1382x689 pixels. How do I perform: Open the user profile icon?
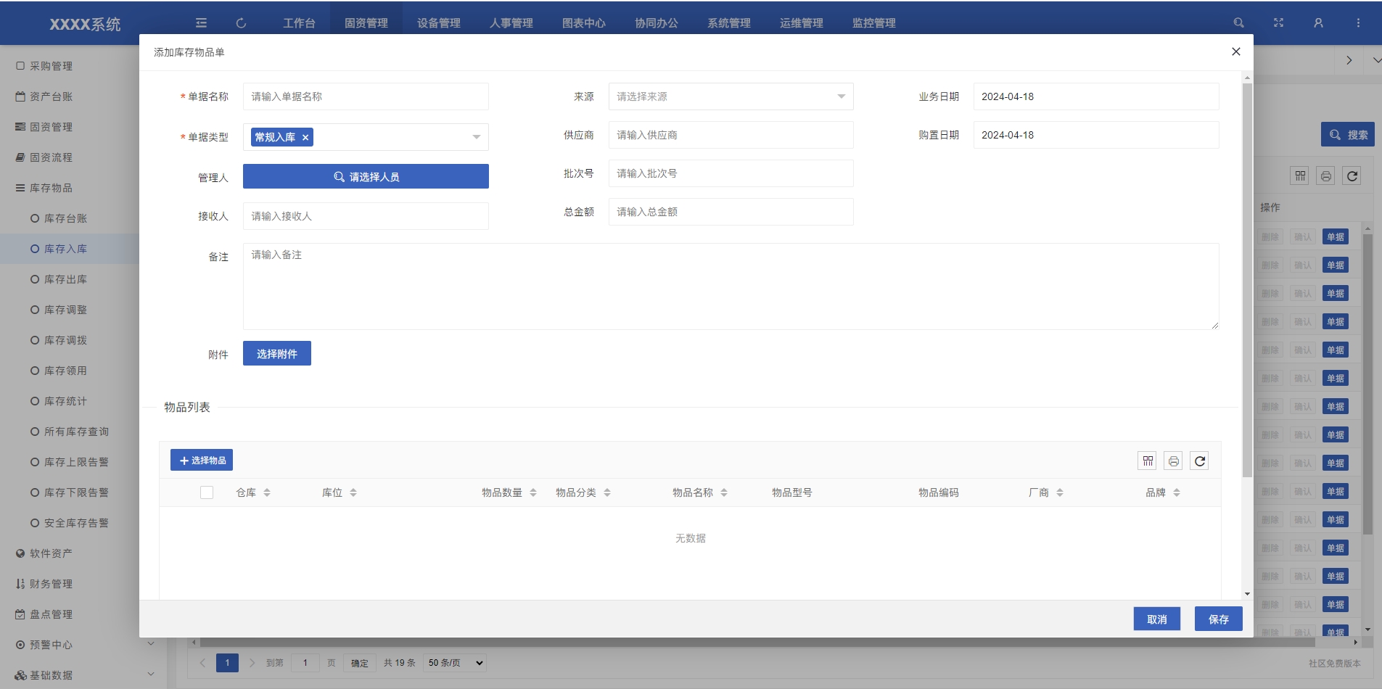coord(1318,23)
